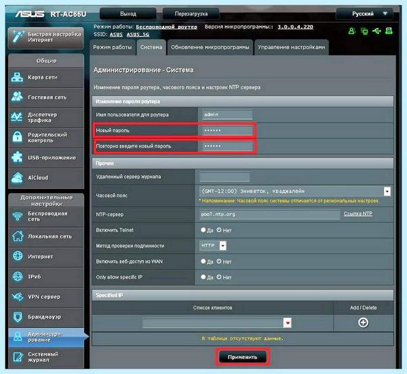Choose Нет for Only allow specific IP
Viewport: 407px width, 374px height.
[x=219, y=277]
